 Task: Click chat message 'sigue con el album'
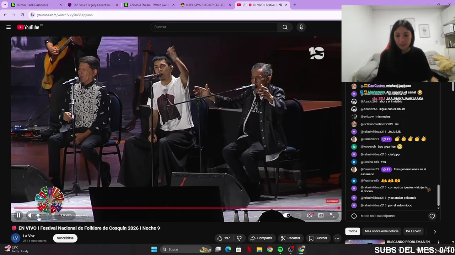pos(392,109)
